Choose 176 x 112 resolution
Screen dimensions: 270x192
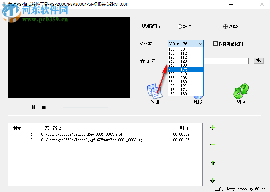pyautogui.click(x=186, y=57)
